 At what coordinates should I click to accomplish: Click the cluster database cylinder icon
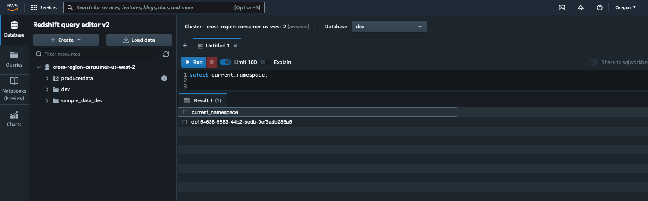pos(47,67)
